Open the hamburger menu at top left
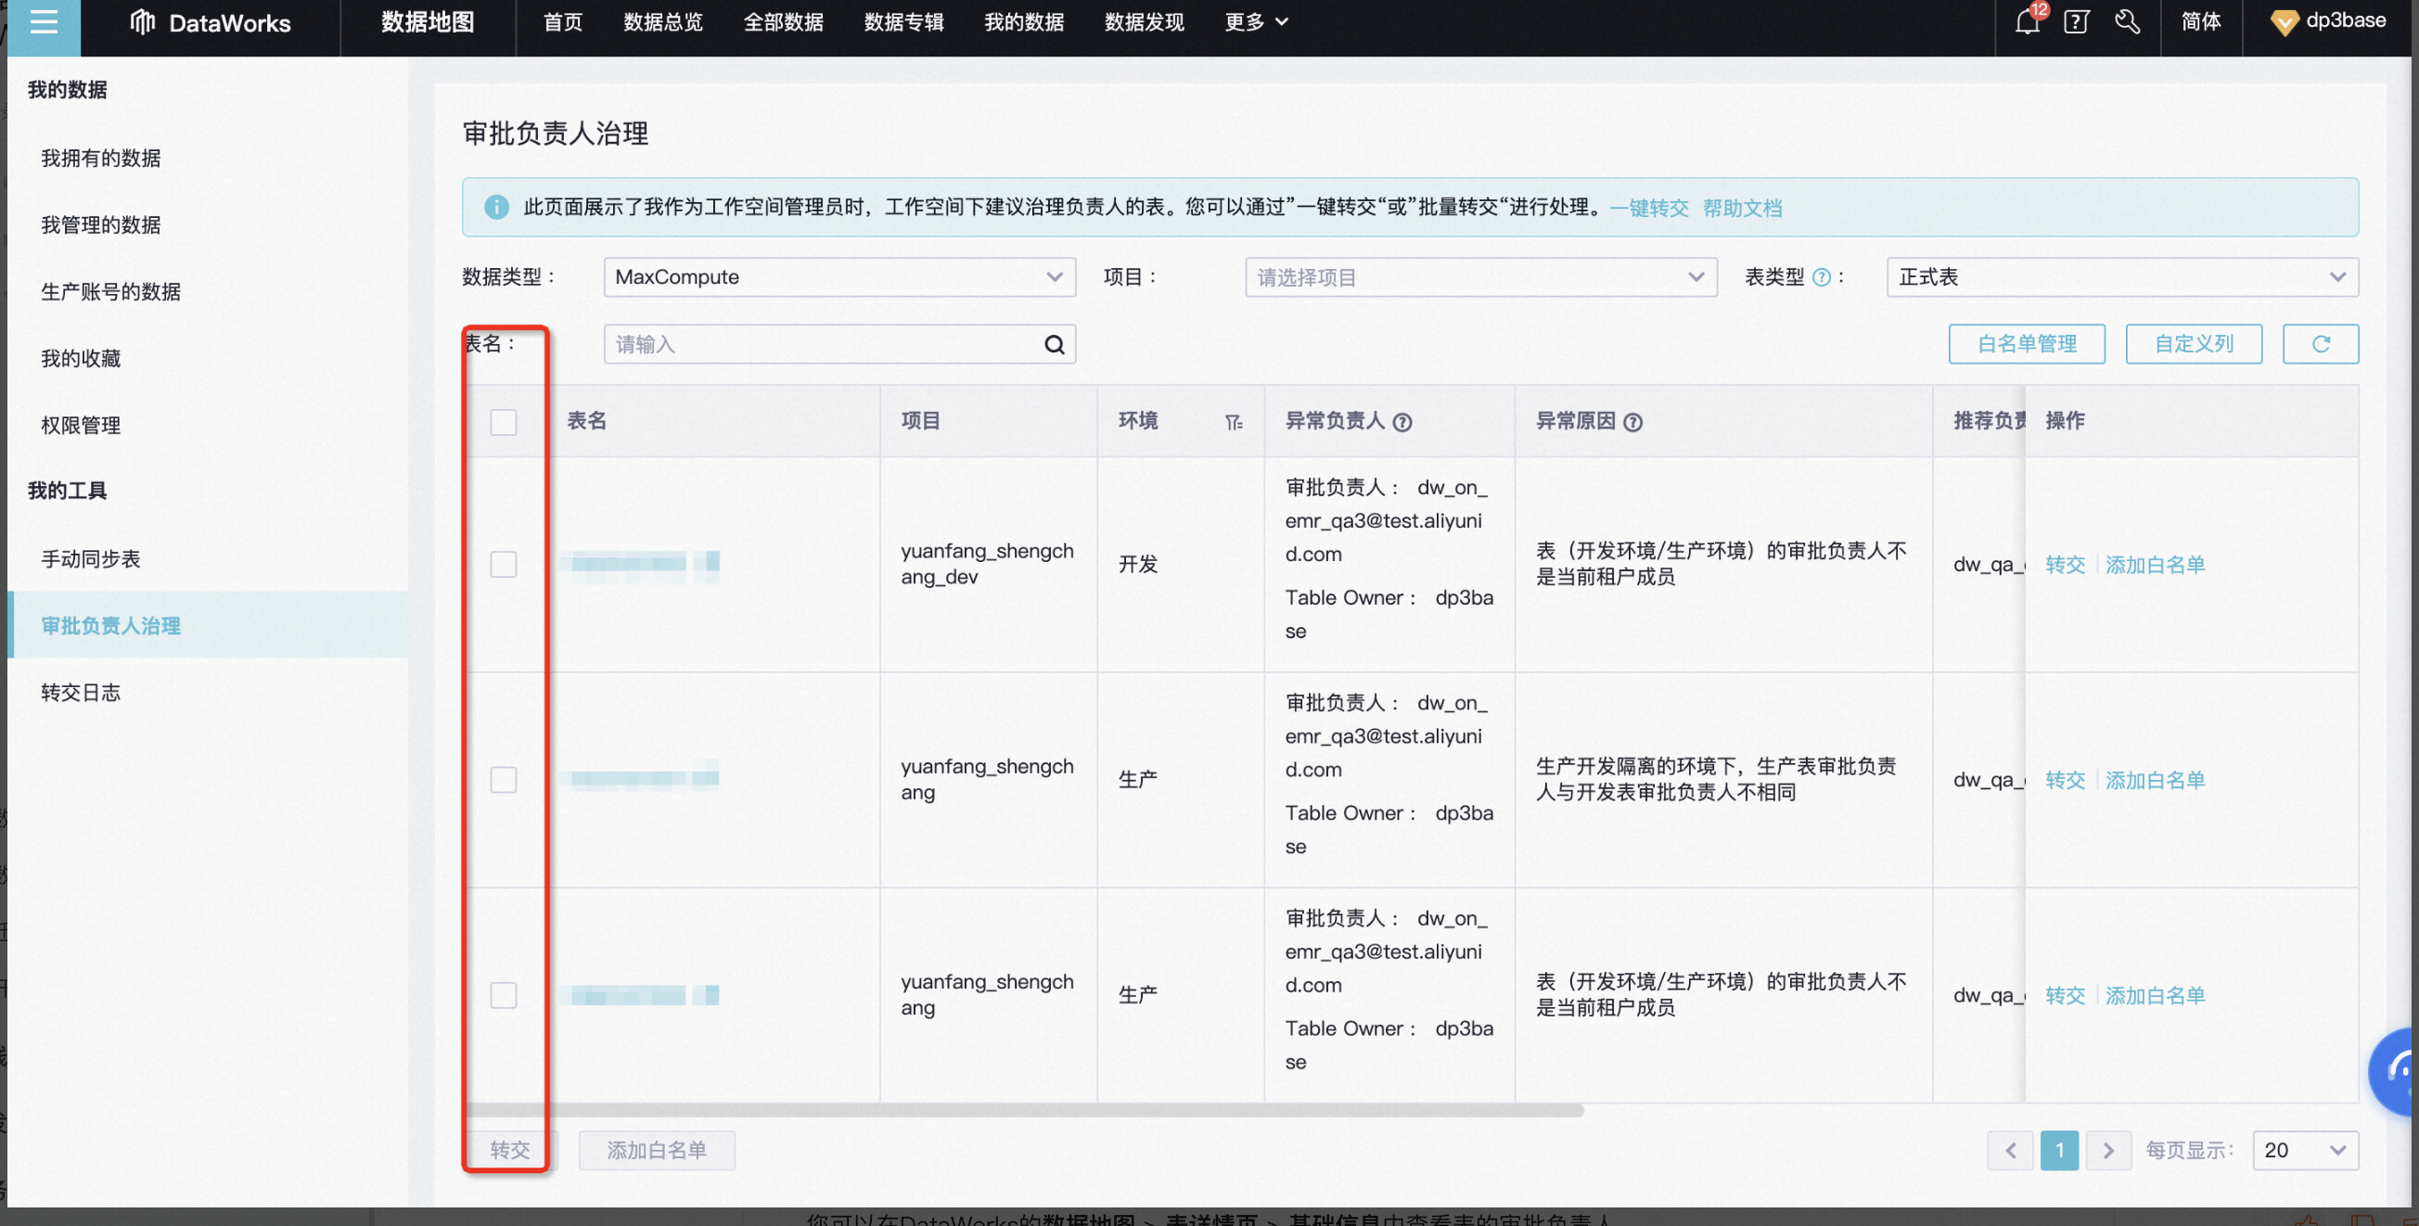The height and width of the screenshot is (1226, 2419). 44,22
